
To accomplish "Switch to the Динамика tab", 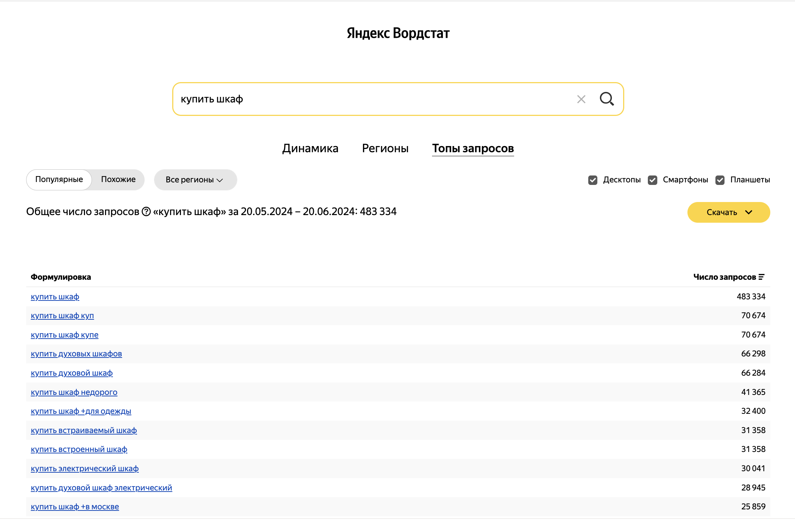I will point(310,148).
